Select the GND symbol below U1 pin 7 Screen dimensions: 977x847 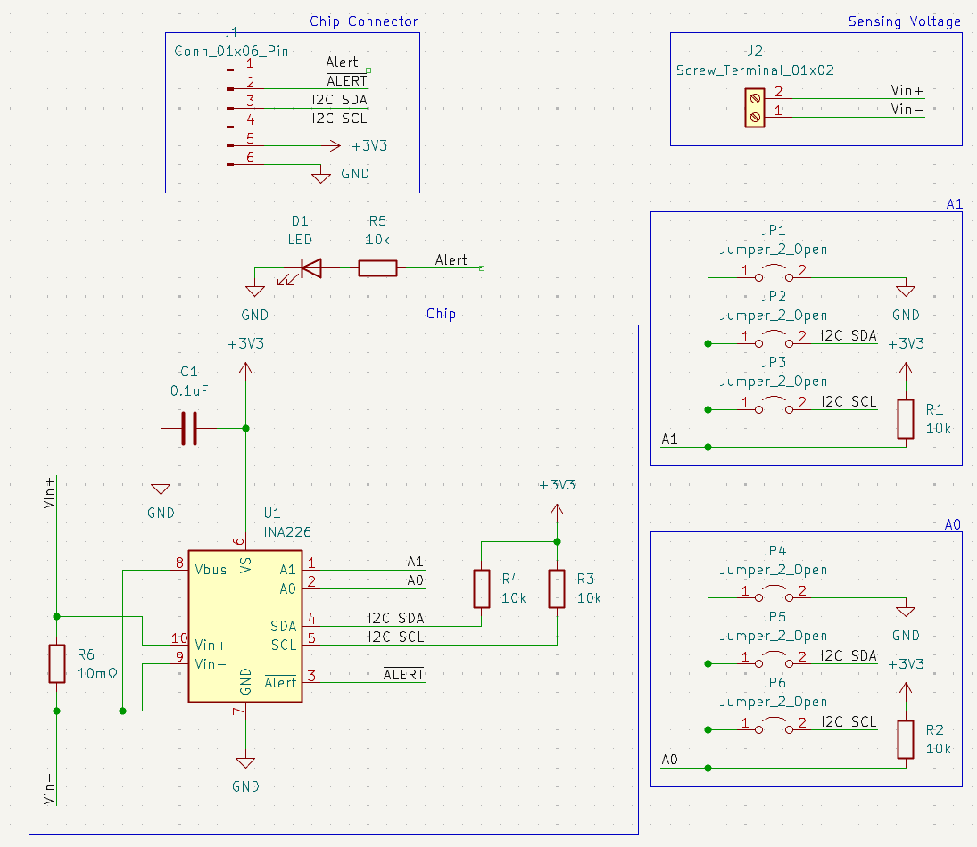pyautogui.click(x=245, y=763)
